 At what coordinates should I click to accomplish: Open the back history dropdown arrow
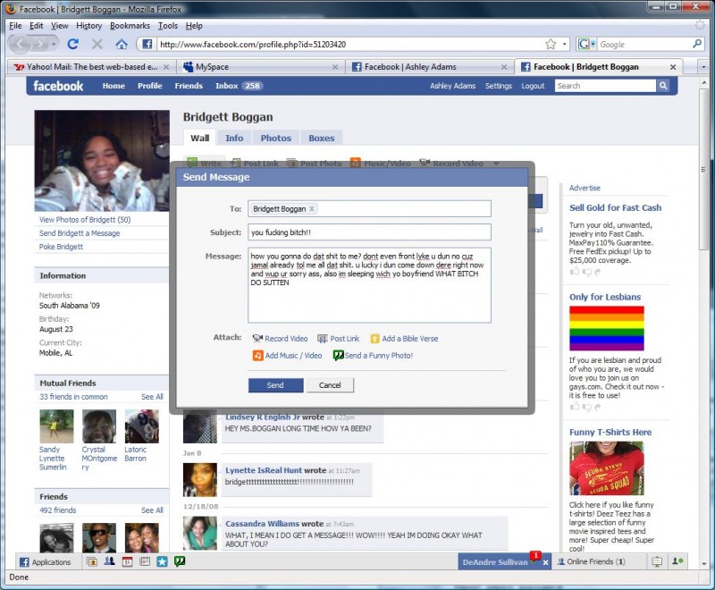(x=54, y=44)
